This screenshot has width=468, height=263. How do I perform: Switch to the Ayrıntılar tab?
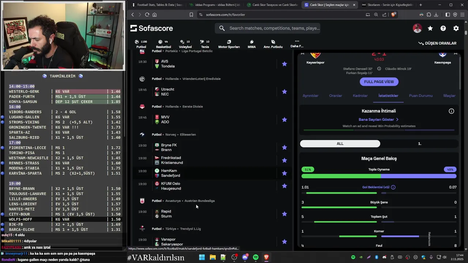point(310,96)
